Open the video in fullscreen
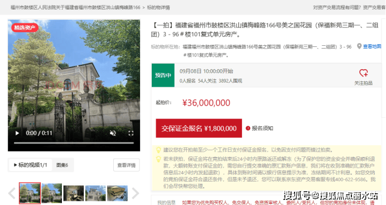 131,134
